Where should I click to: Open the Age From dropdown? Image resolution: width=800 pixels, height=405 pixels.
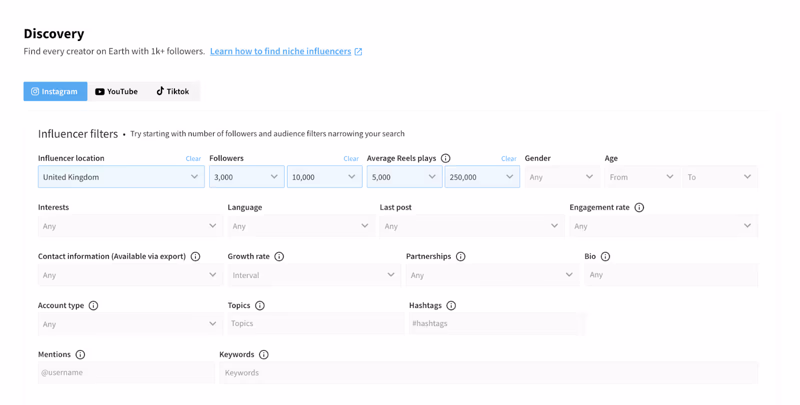[x=642, y=177]
